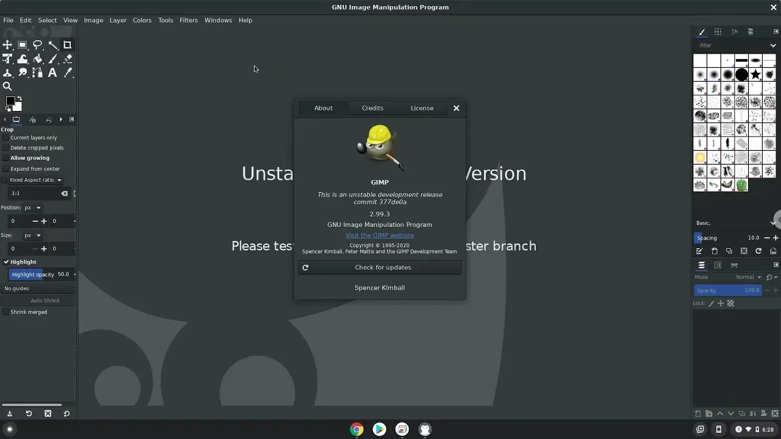Select the Unified Transform tool
781x439 pixels.
click(7, 59)
